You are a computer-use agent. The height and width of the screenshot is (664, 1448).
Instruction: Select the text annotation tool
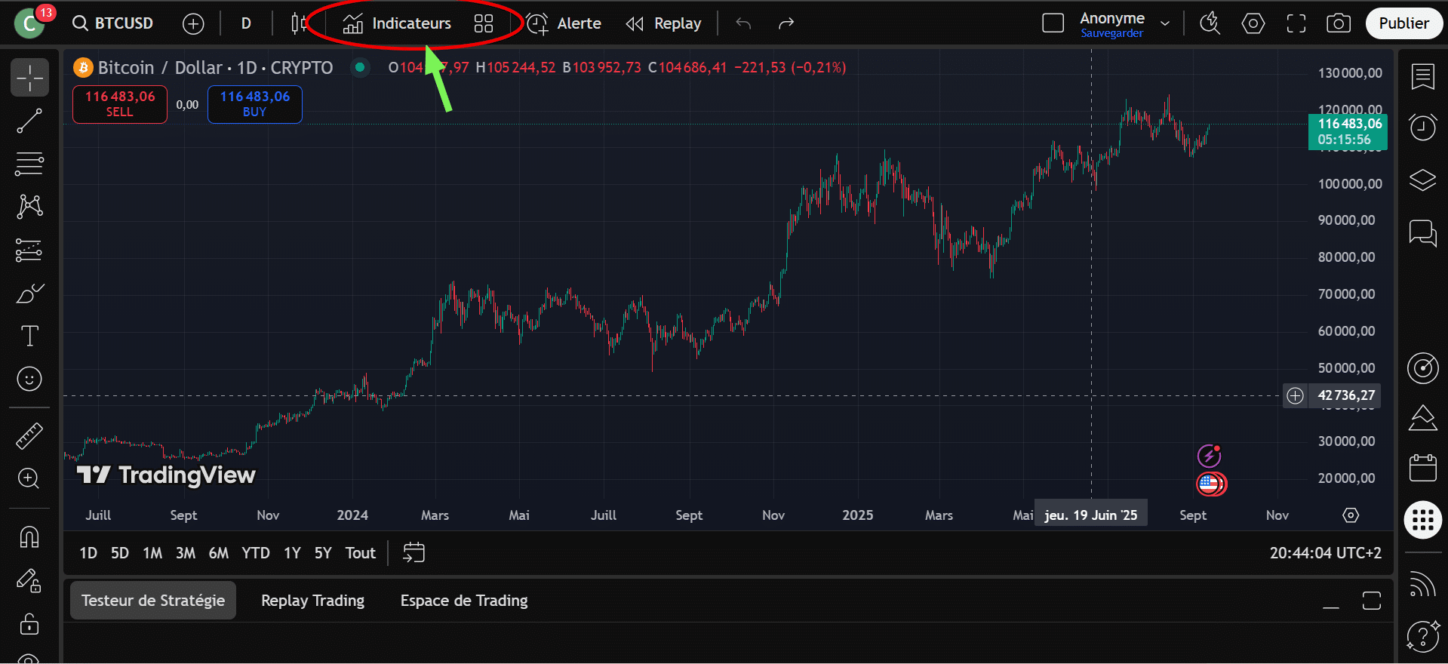pyautogui.click(x=29, y=336)
